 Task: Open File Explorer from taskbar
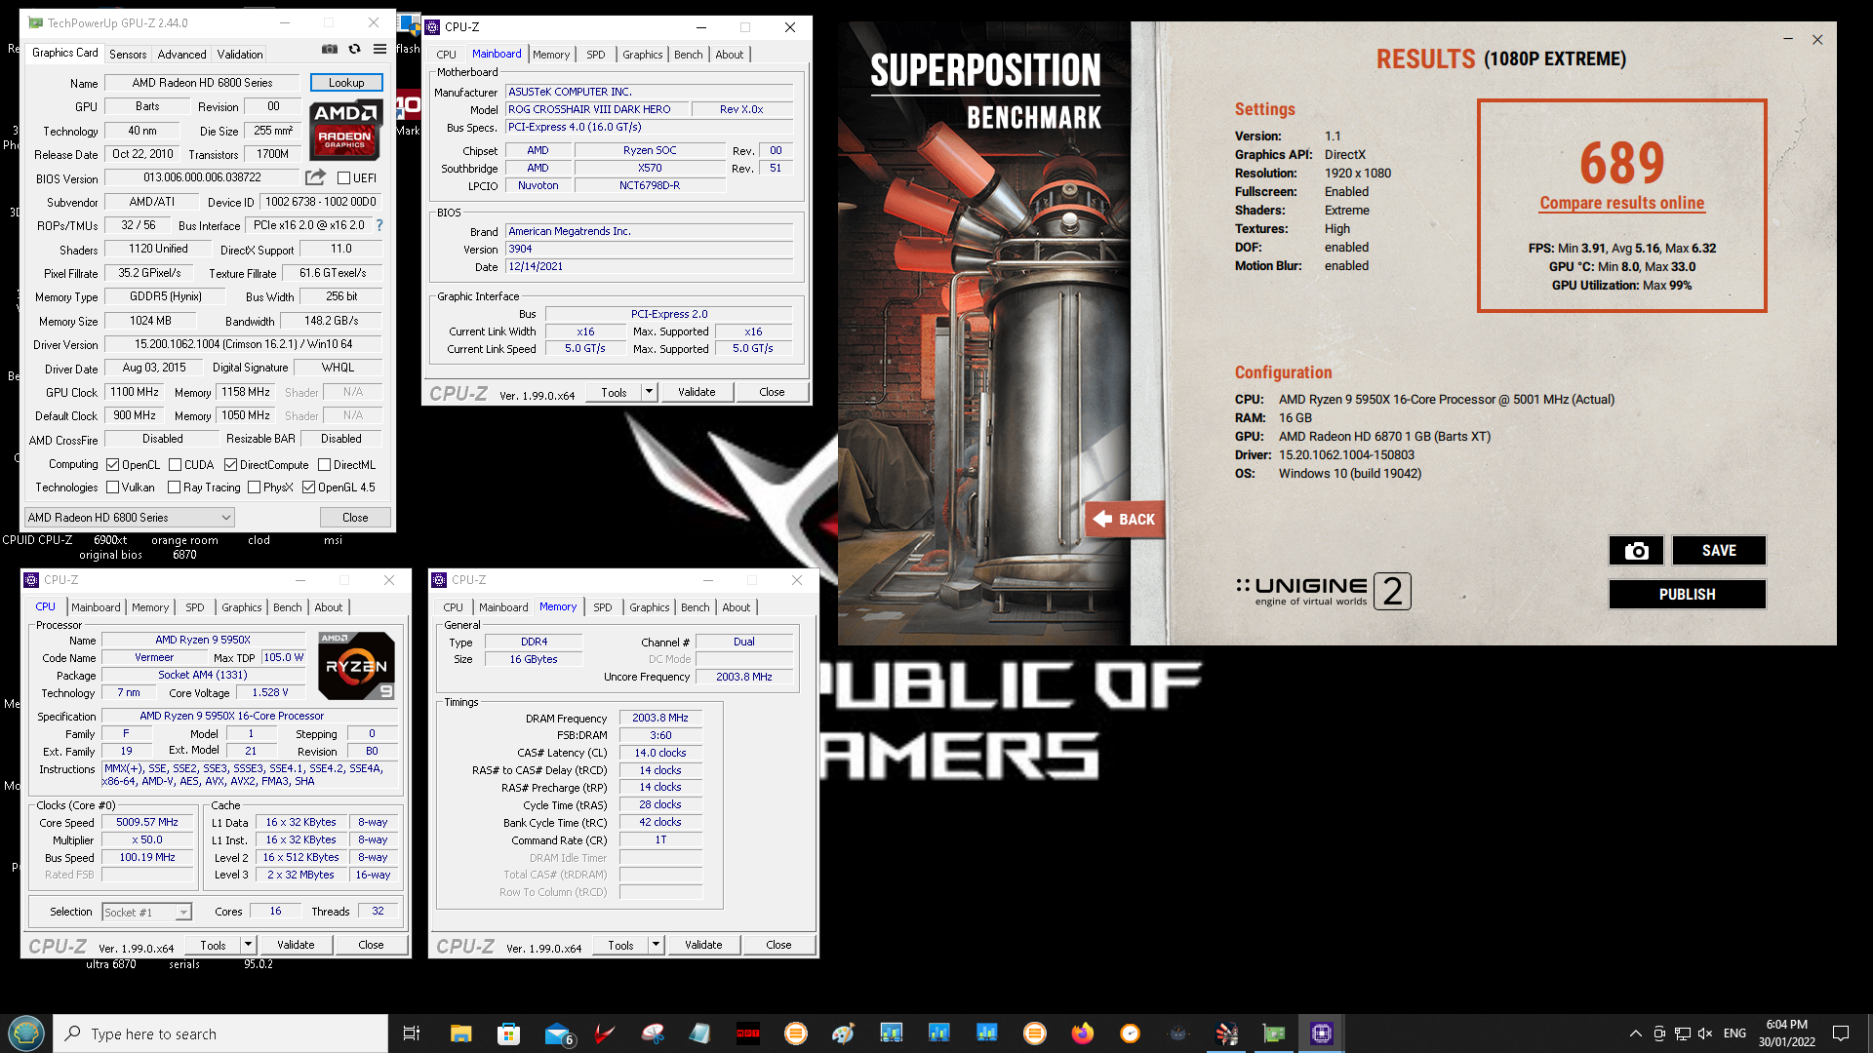[460, 1033]
